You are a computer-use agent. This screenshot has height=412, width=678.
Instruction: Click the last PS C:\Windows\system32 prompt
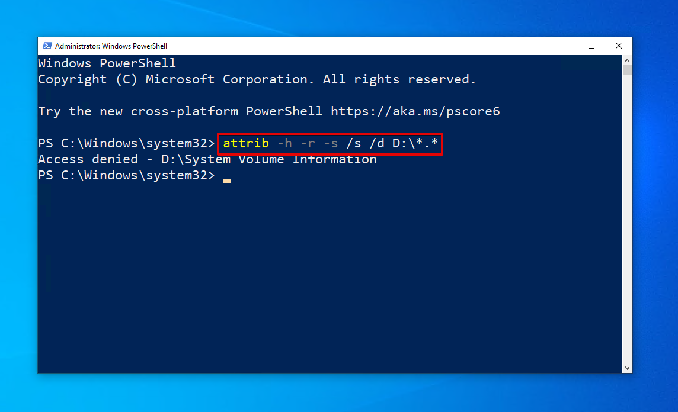[126, 175]
